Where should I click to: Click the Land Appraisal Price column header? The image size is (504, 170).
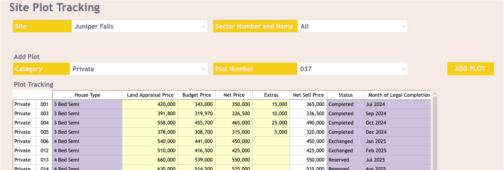point(150,95)
